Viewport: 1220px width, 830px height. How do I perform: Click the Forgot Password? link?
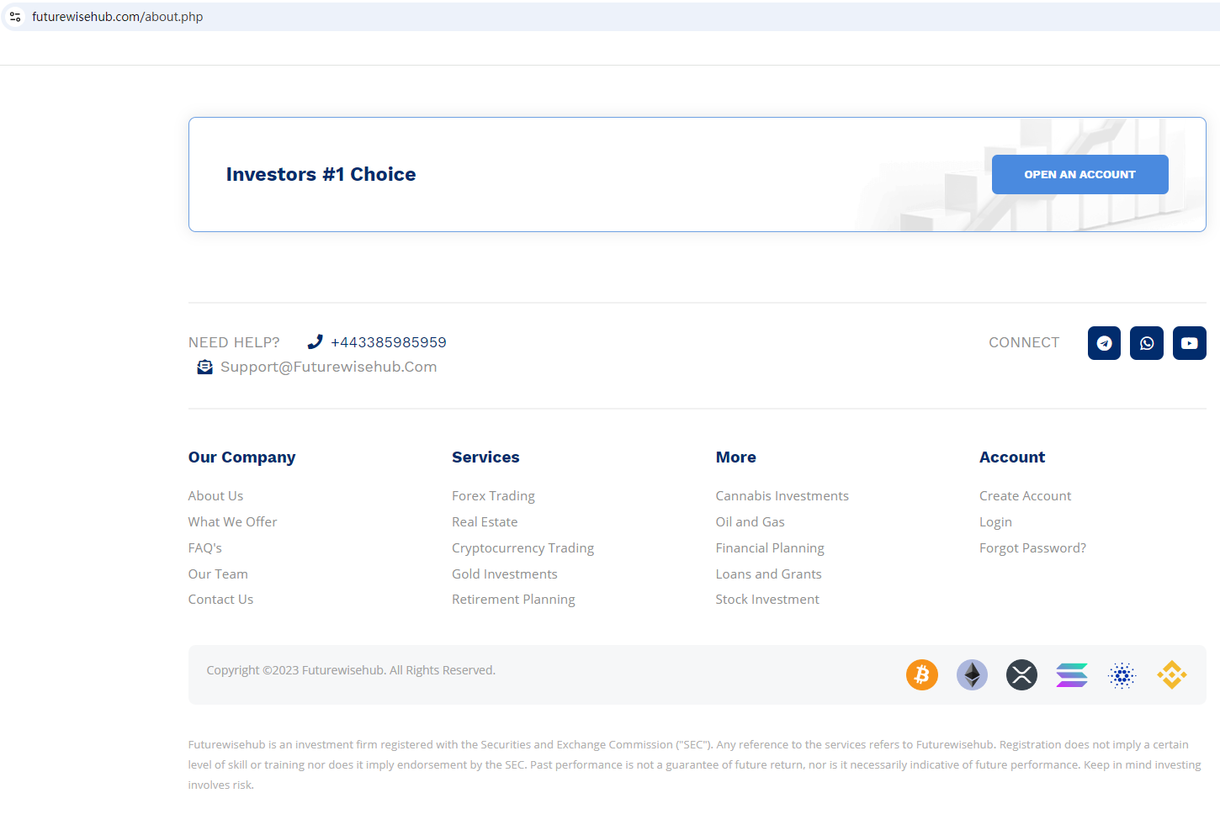[1032, 548]
